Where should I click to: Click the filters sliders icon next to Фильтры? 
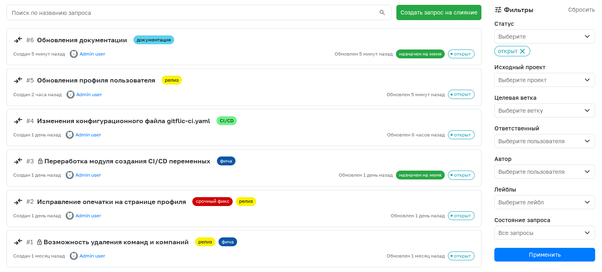pos(499,10)
